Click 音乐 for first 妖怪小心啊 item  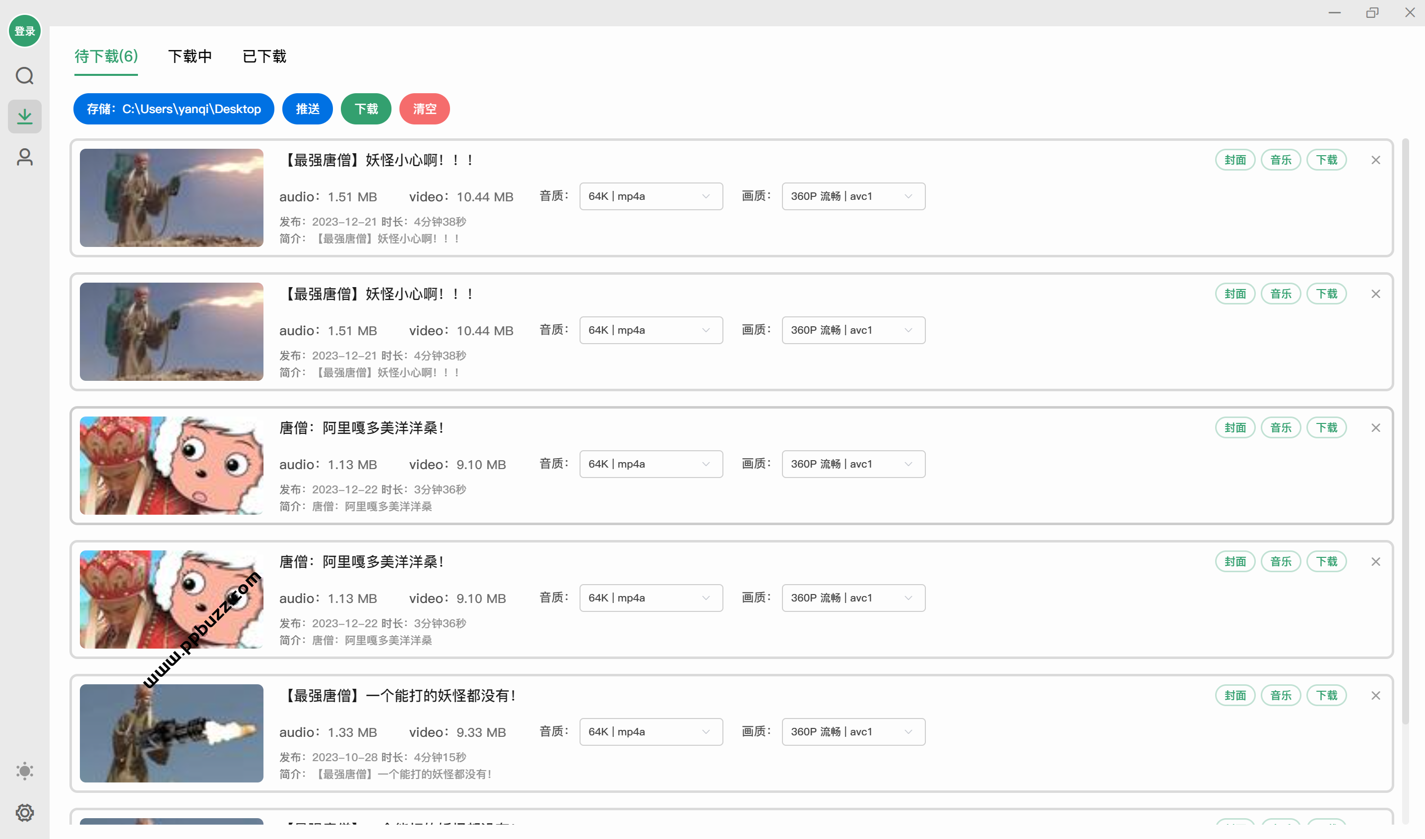click(x=1281, y=160)
